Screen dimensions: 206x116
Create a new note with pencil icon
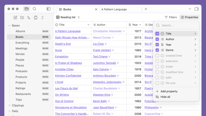[15, 18]
